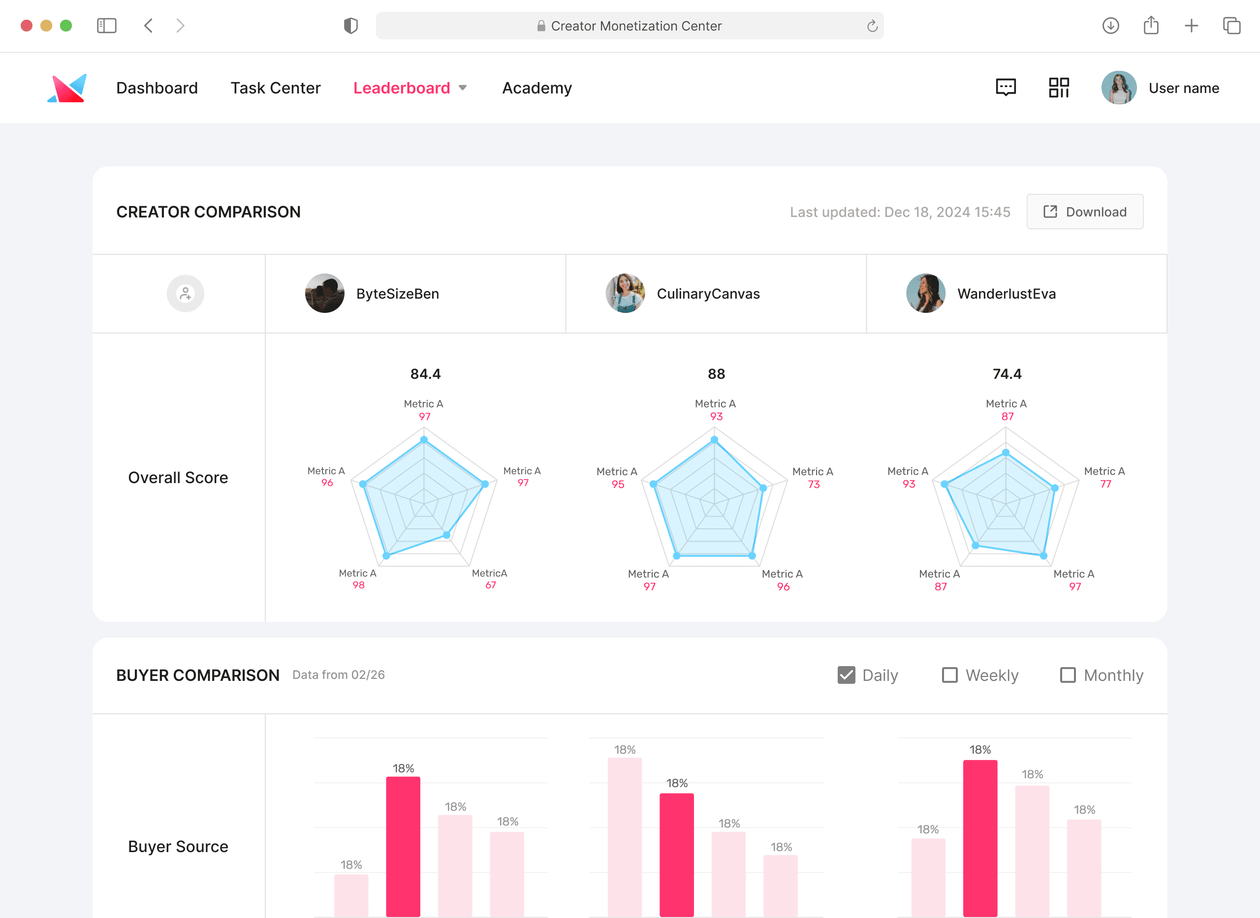The width and height of the screenshot is (1260, 918).
Task: Open the Academy menu item
Action: pyautogui.click(x=537, y=88)
